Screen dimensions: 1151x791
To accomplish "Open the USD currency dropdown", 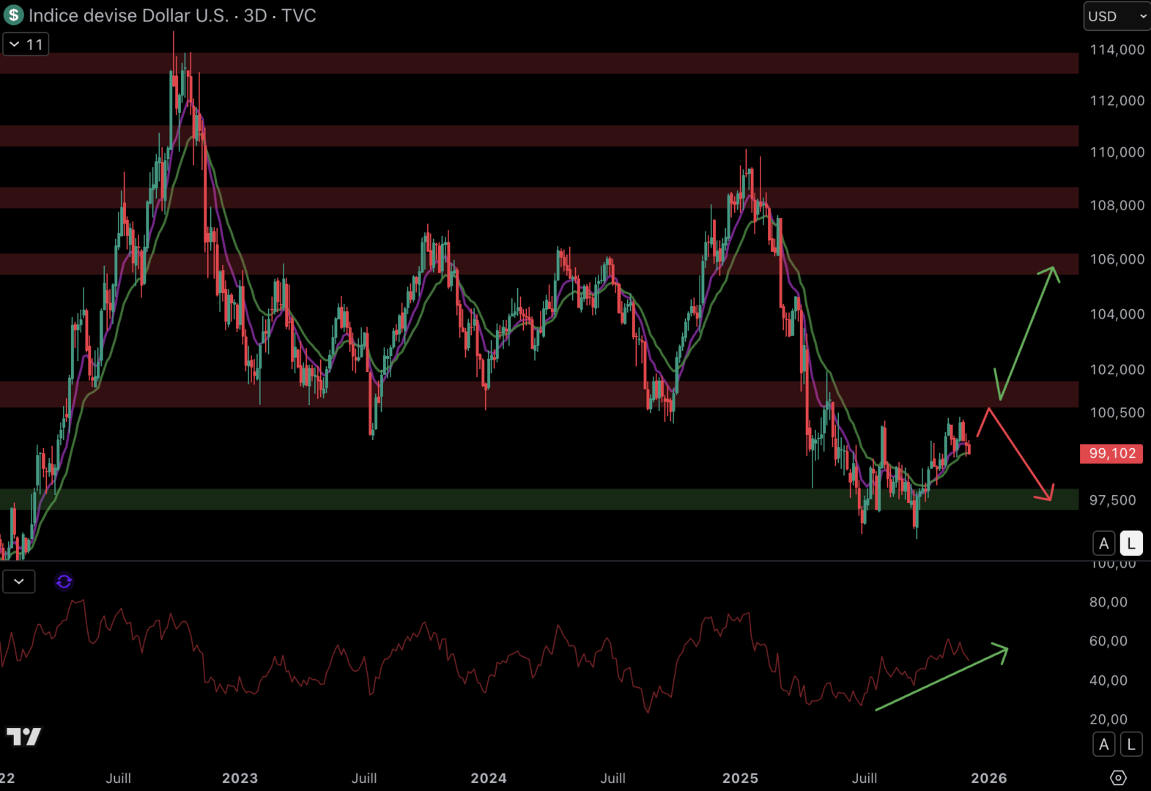I will coord(1117,16).
